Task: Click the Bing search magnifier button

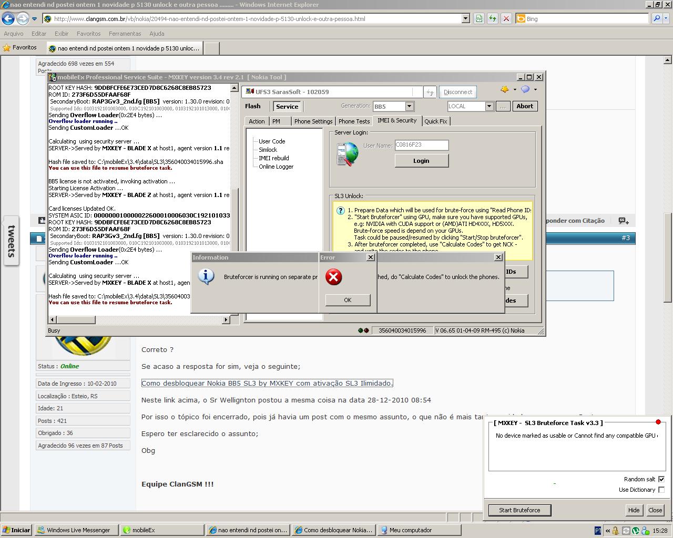Action: 657,18
